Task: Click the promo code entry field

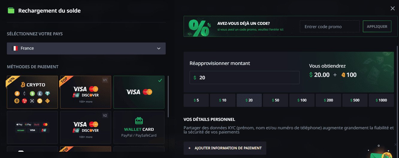Action: [x=330, y=27]
